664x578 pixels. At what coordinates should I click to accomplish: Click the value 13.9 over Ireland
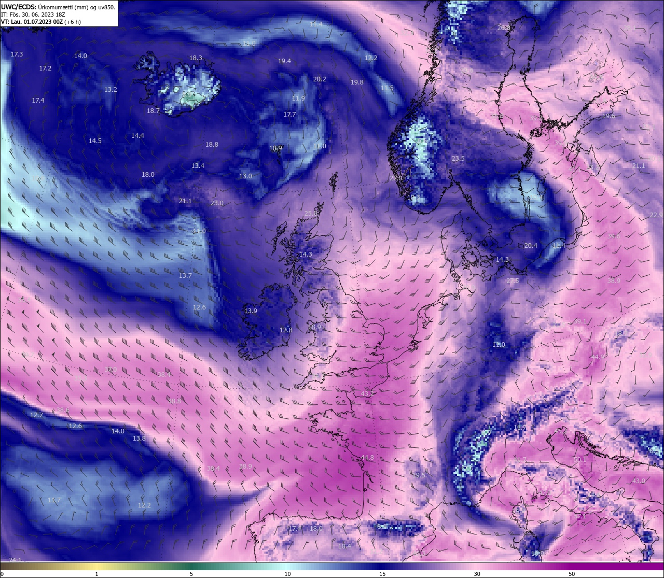(251, 311)
